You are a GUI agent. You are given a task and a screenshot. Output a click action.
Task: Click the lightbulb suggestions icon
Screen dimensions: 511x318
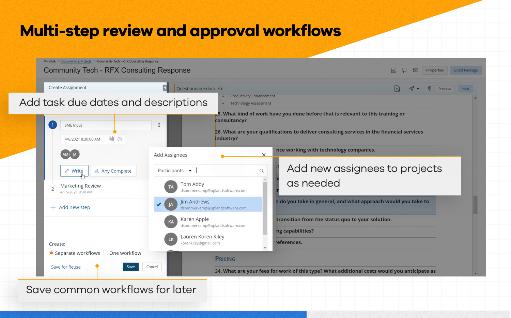coord(430,89)
